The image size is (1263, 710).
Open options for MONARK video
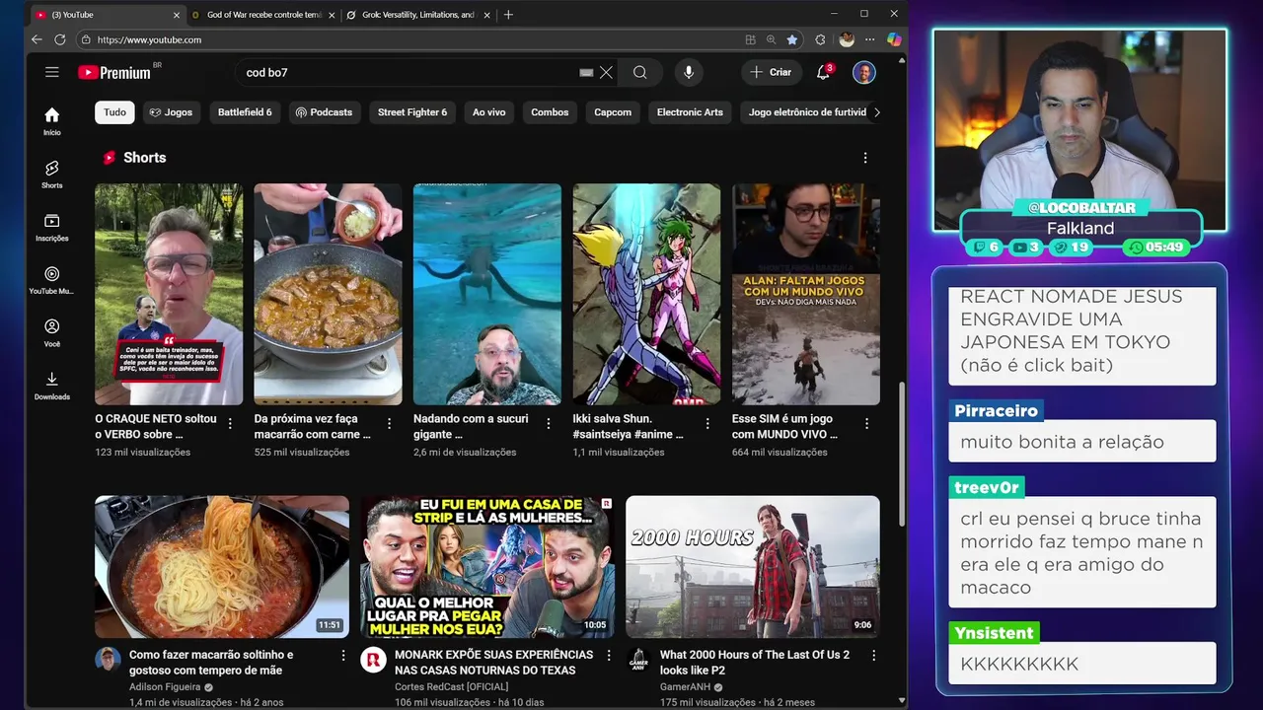[x=609, y=655]
